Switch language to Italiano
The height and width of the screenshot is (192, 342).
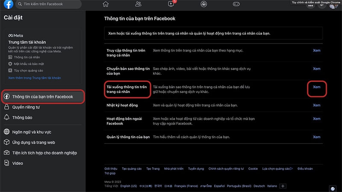pyautogui.click(x=272, y=186)
